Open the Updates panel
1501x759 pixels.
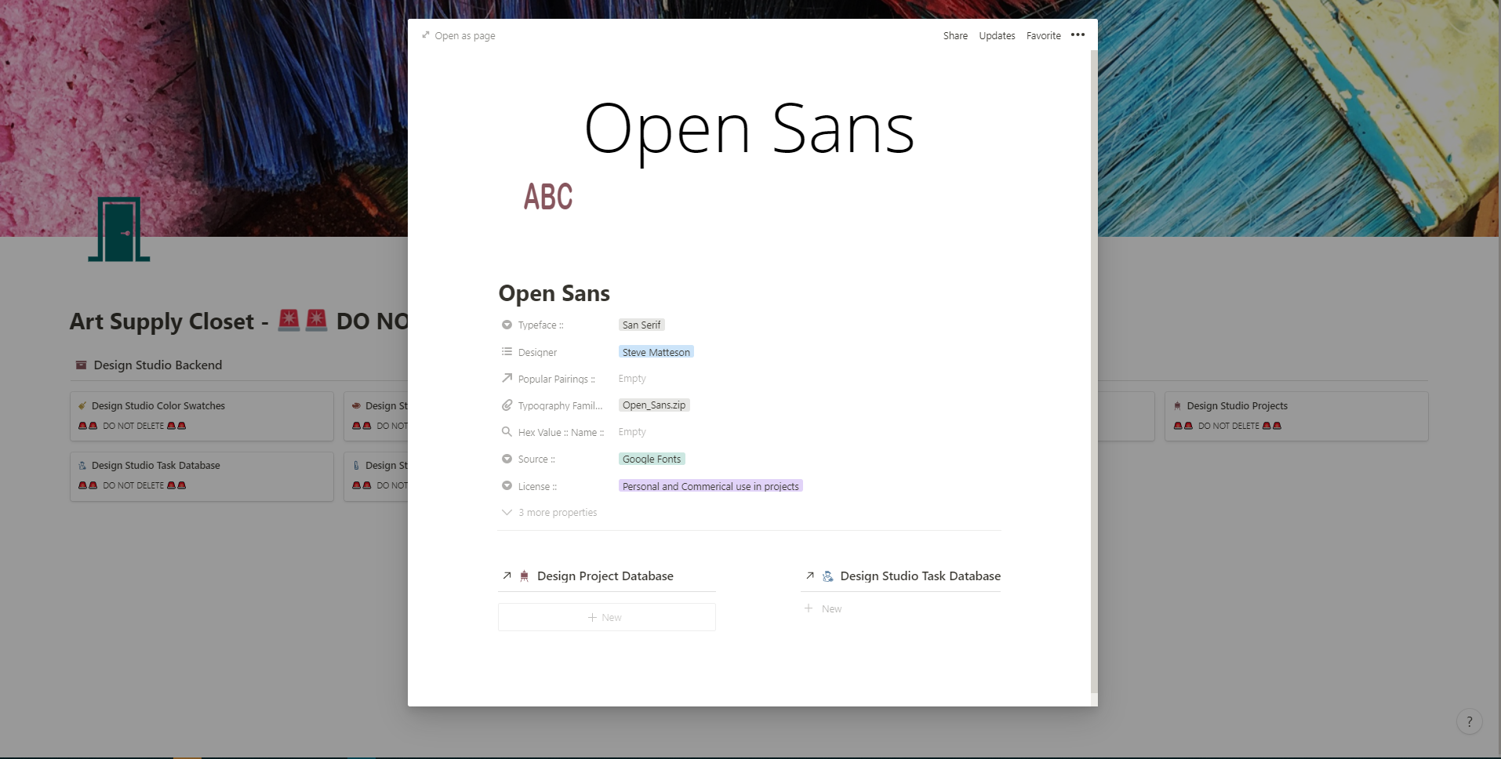pyautogui.click(x=997, y=35)
